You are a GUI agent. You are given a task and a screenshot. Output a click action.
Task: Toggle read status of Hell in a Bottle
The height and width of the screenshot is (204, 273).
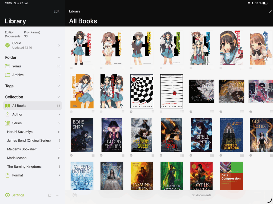point(191,112)
